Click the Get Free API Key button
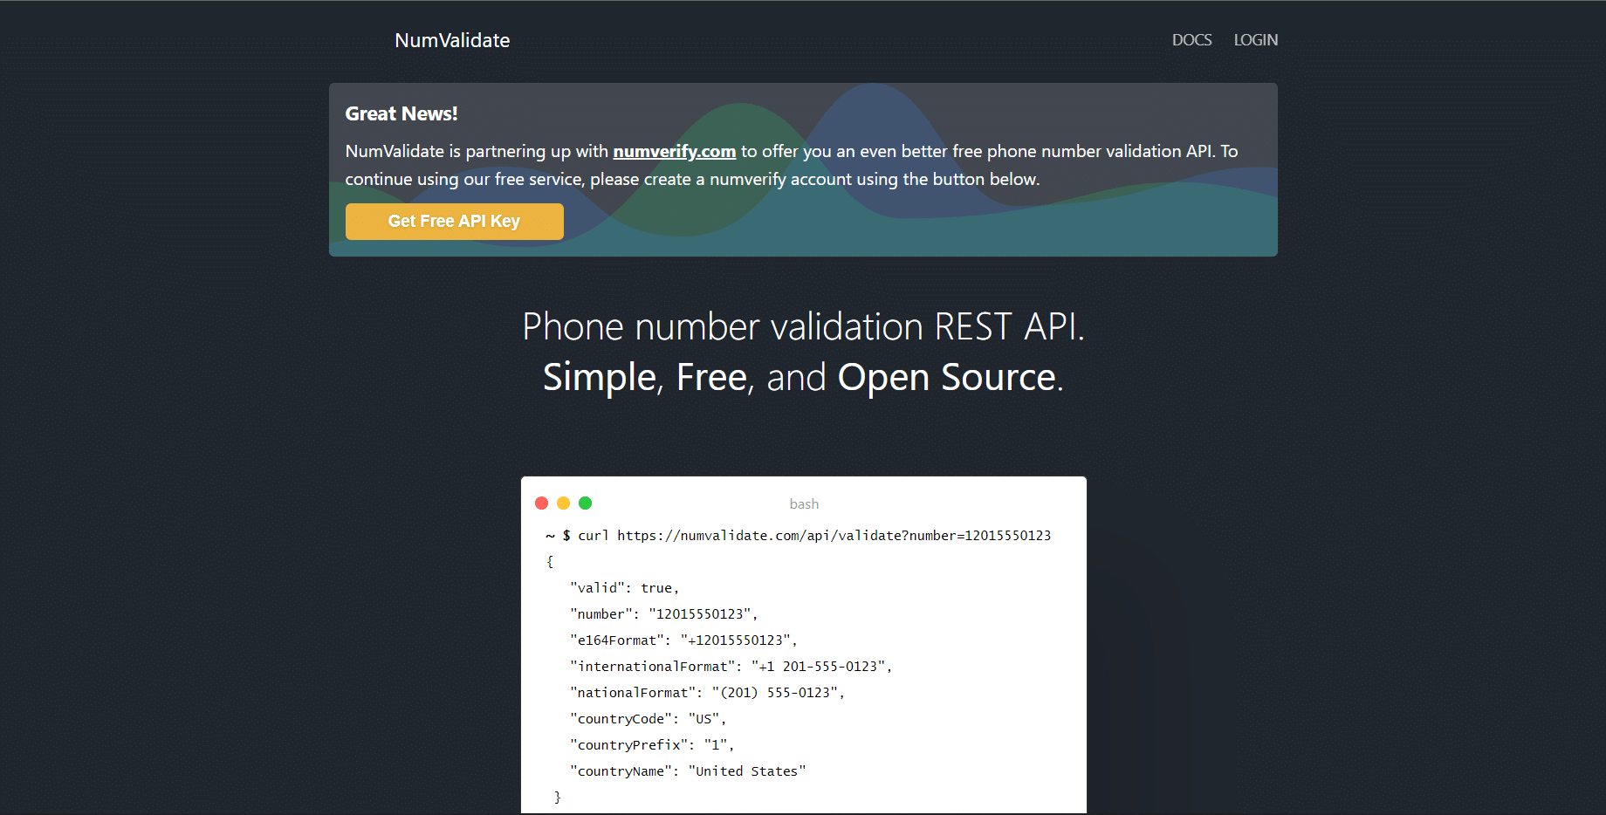 tap(455, 222)
